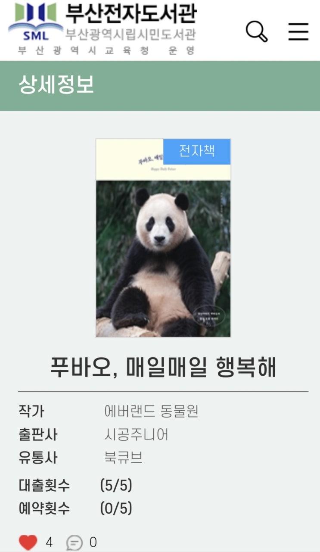
Task: Tap the 상세정보 section header
Action: [x=56, y=85]
